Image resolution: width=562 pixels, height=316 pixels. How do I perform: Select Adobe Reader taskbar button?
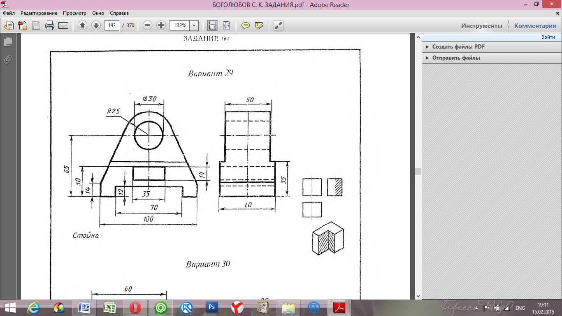click(339, 307)
